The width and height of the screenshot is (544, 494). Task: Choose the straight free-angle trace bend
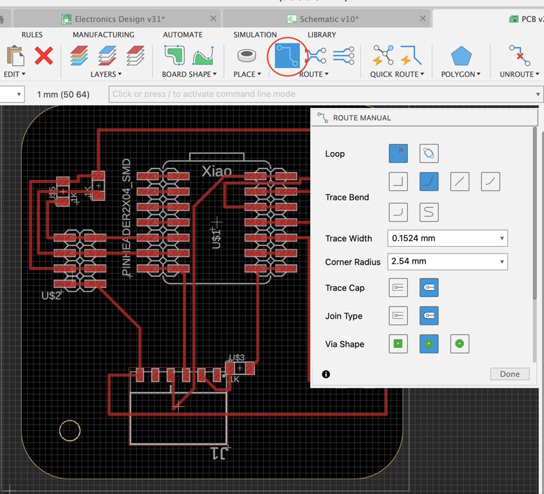pyautogui.click(x=460, y=181)
